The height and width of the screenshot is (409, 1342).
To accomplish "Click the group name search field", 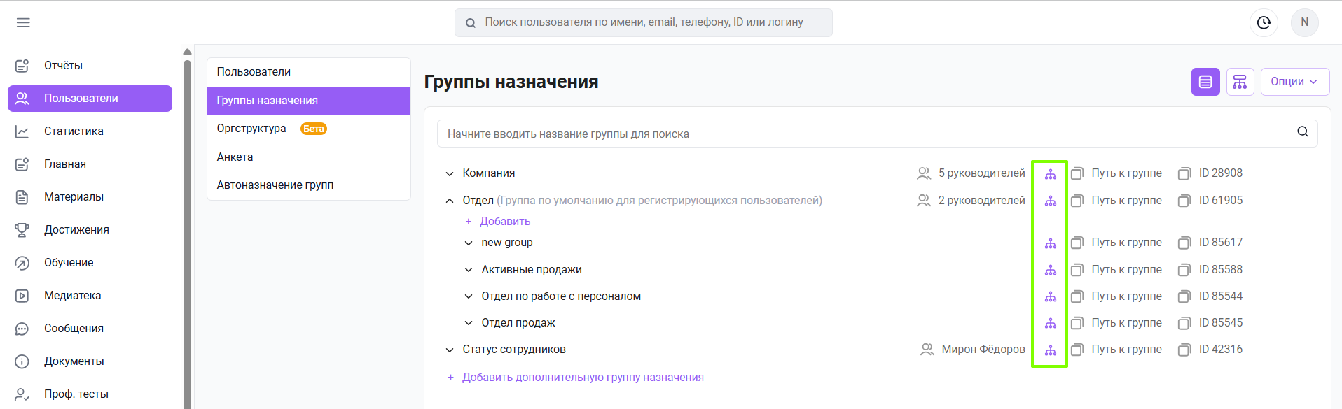I will point(877,134).
